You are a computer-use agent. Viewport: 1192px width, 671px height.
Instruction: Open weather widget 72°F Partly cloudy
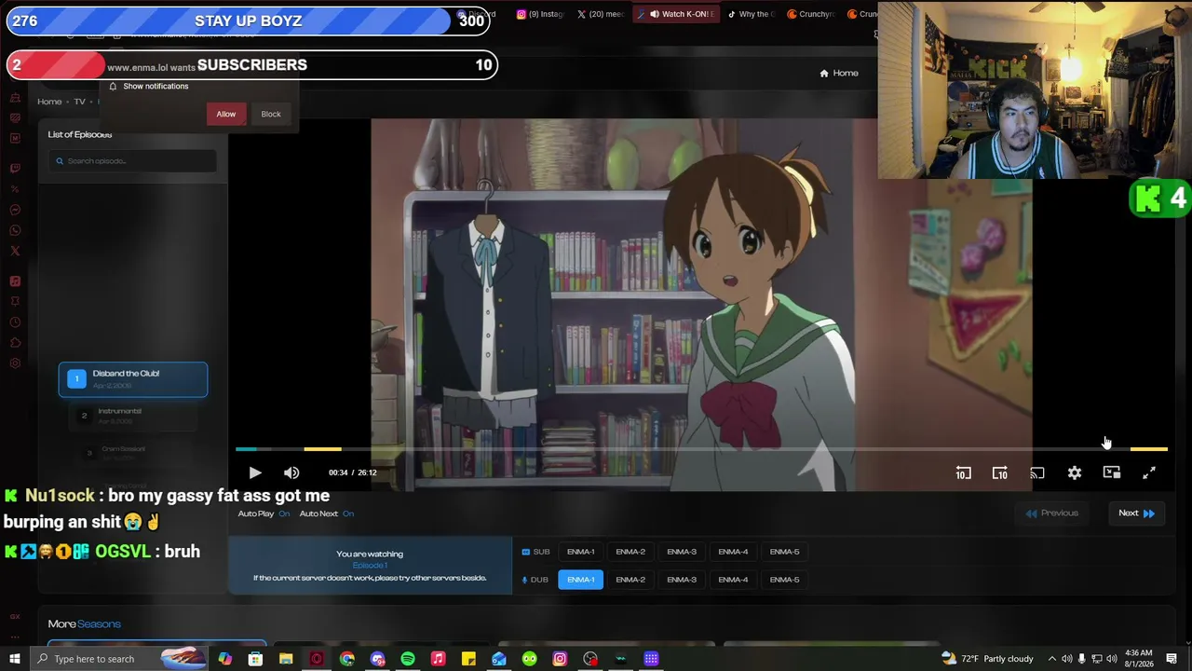tap(987, 659)
